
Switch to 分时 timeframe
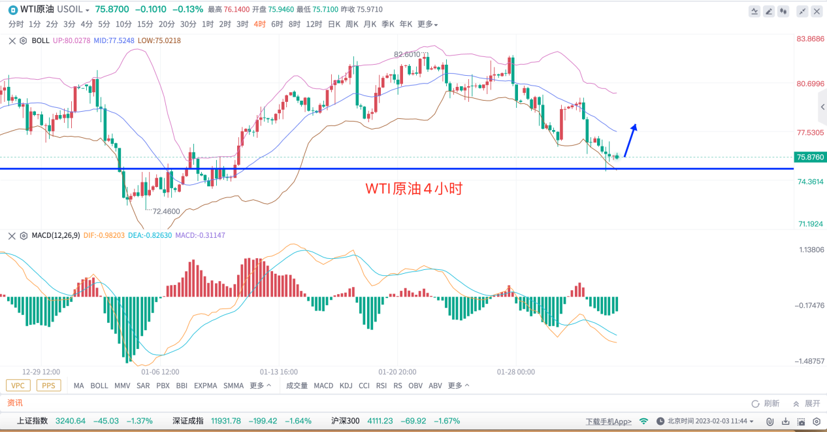pyautogui.click(x=16, y=24)
